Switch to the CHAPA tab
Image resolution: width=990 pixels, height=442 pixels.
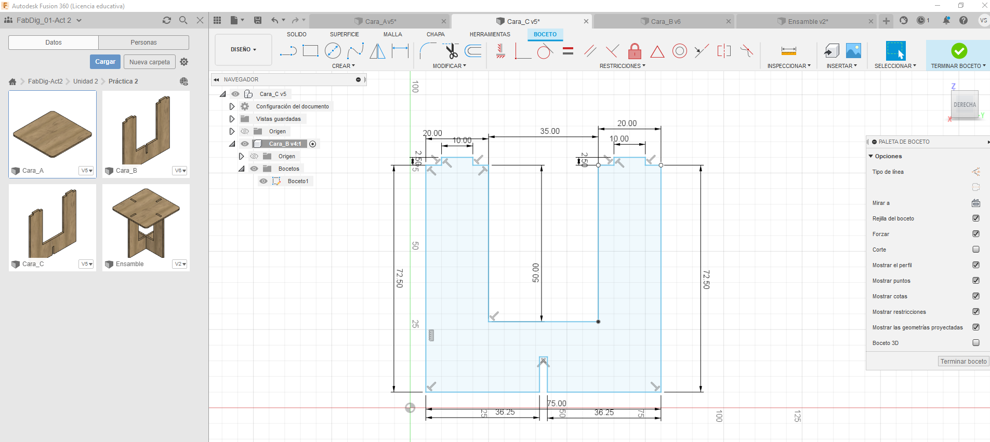435,34
